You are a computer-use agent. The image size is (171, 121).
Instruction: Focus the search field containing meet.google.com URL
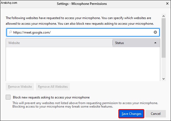83,32
